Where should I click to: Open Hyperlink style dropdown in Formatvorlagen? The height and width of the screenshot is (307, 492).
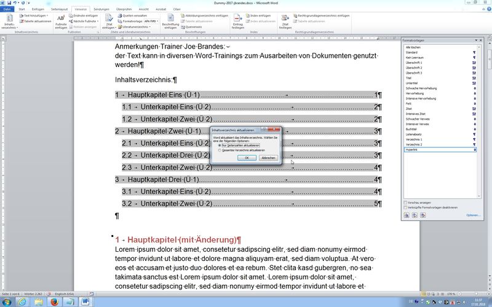[x=475, y=150]
